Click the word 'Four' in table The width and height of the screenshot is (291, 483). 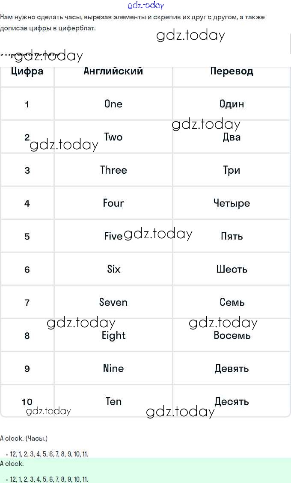[113, 203]
